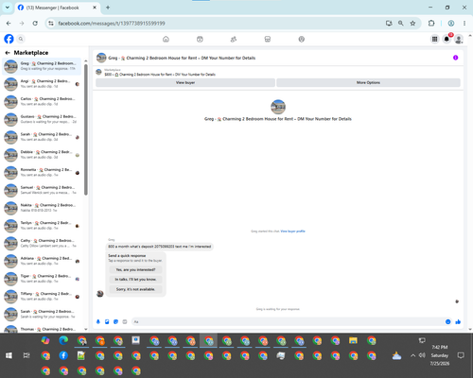The height and width of the screenshot is (378, 473).
Task: Open the Gaming icon in top navigation
Action: coord(302,39)
